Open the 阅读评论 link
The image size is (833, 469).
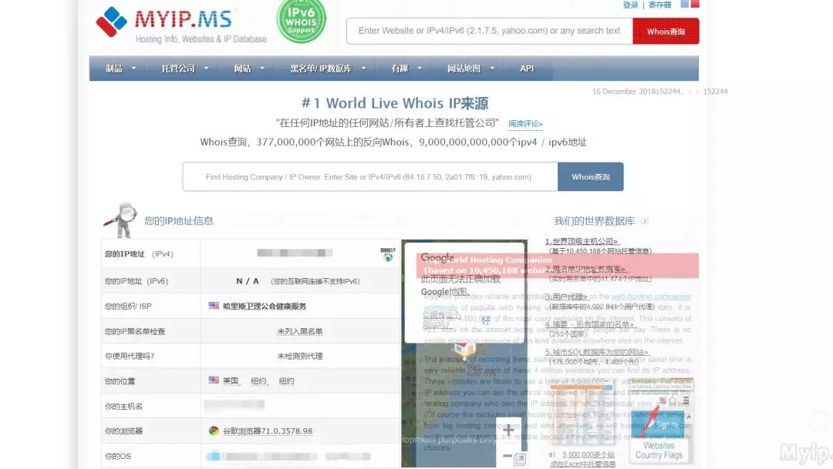coord(524,124)
